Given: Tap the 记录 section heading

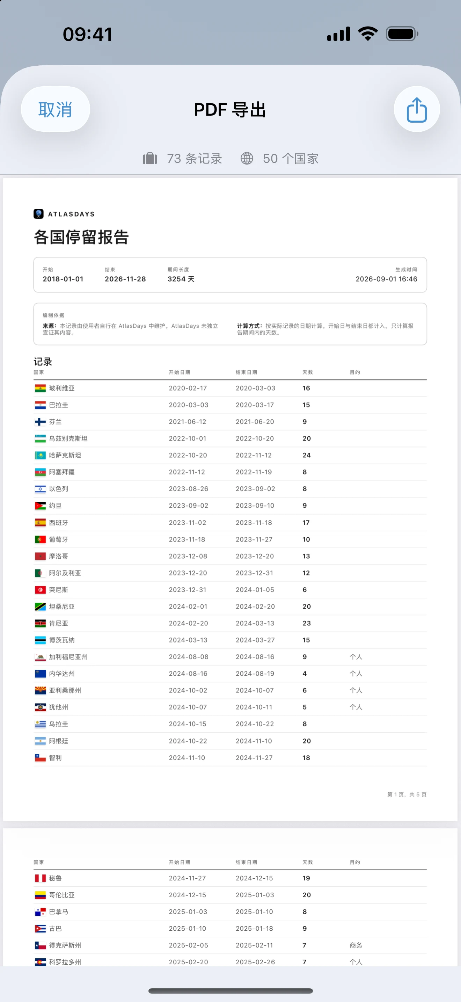Looking at the screenshot, I should click(43, 362).
